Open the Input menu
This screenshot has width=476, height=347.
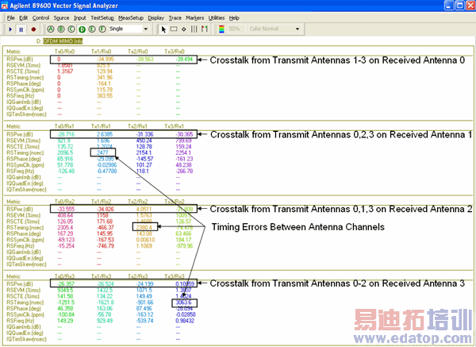(x=80, y=18)
